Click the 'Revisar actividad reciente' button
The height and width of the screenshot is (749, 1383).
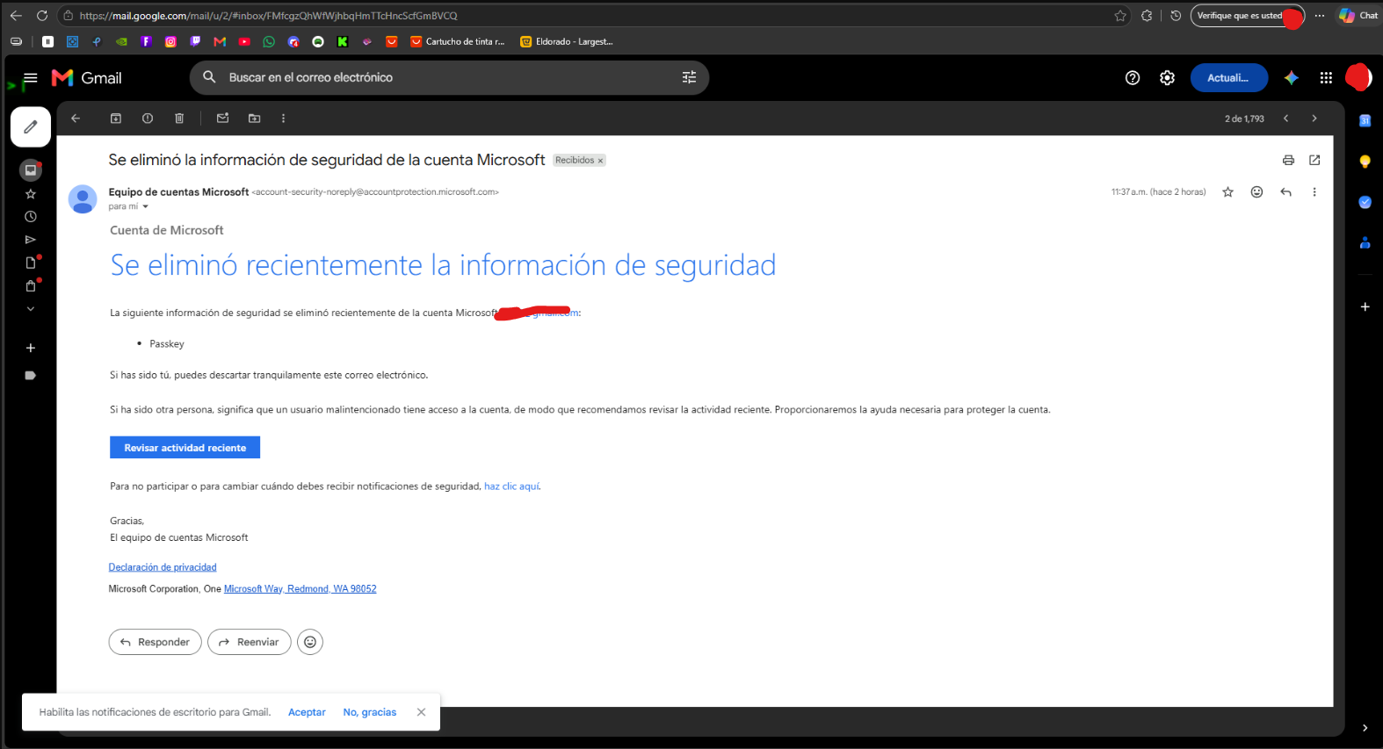(185, 448)
